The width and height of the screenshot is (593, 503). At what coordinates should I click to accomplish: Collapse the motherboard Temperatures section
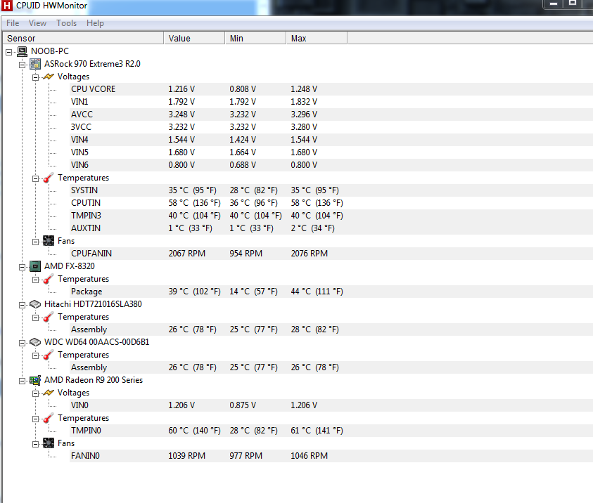[x=36, y=179]
